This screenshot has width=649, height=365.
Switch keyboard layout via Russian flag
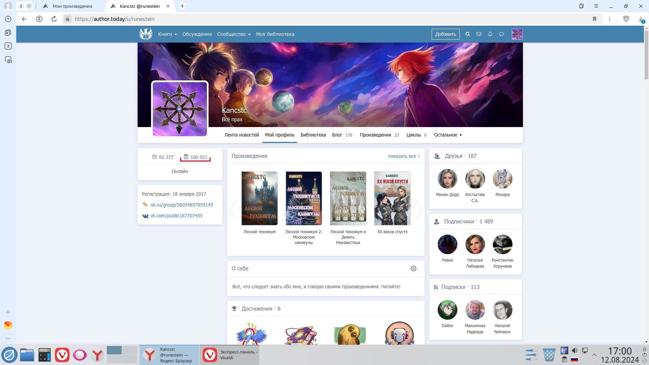click(574, 360)
